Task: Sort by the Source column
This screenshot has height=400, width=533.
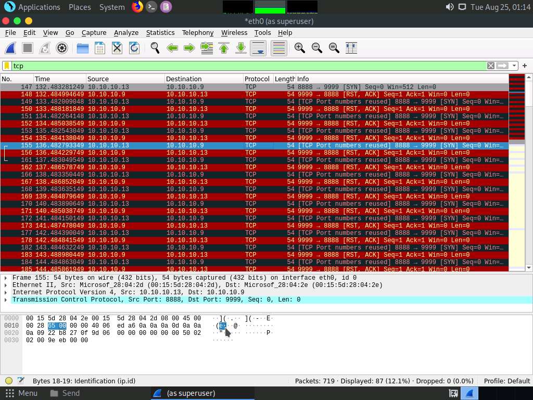Action: click(x=125, y=79)
